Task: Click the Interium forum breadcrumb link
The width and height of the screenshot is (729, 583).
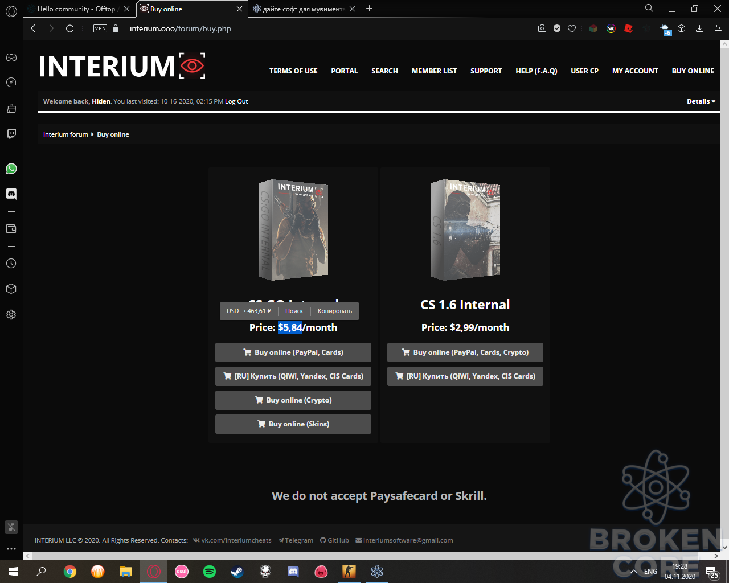Action: 65,134
